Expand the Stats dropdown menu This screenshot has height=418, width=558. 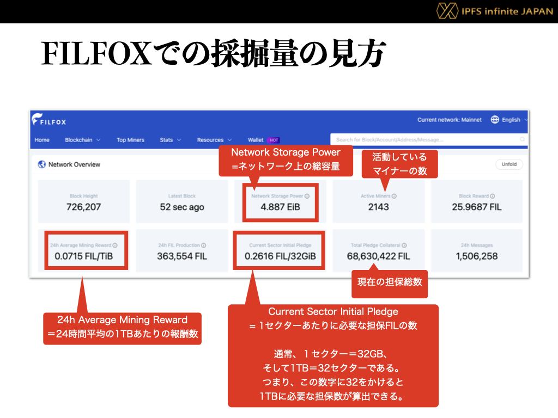(x=171, y=140)
